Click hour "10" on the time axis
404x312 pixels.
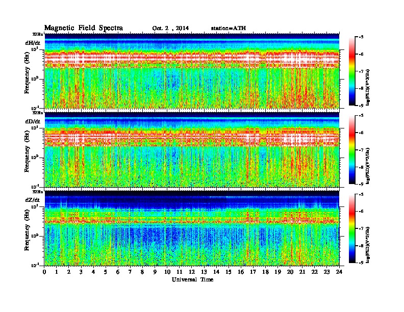pyautogui.click(x=167, y=272)
